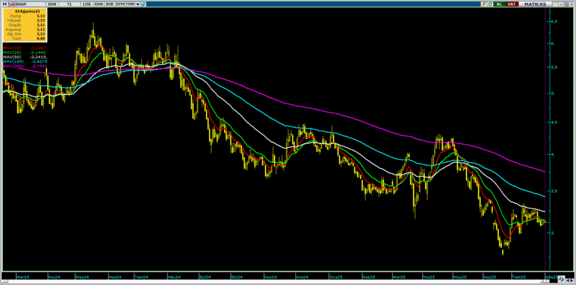Open the GUN period selector

tap(52, 4)
